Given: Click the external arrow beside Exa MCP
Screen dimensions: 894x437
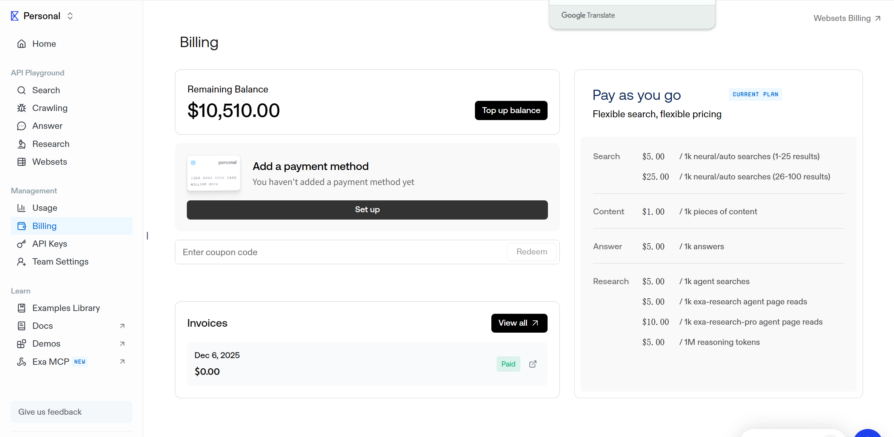Looking at the screenshot, I should (122, 362).
